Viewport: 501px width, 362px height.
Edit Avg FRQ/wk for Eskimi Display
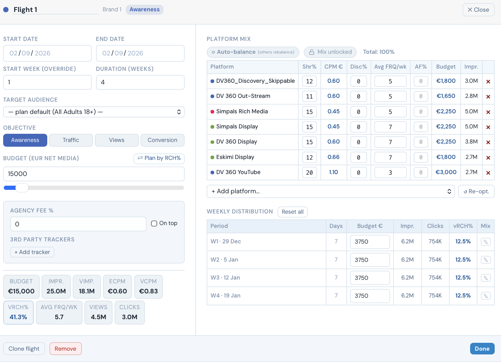[390, 157]
